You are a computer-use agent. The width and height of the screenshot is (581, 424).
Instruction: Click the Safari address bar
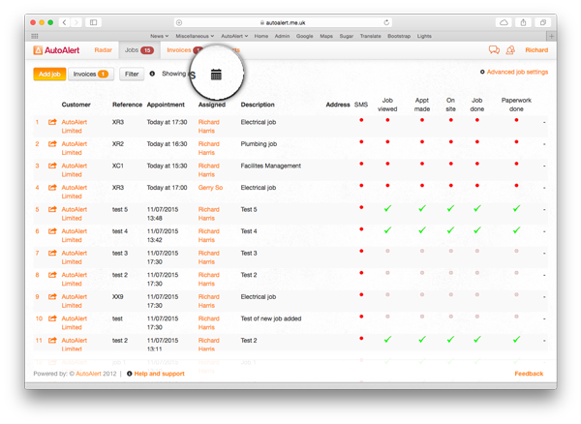pos(283,22)
